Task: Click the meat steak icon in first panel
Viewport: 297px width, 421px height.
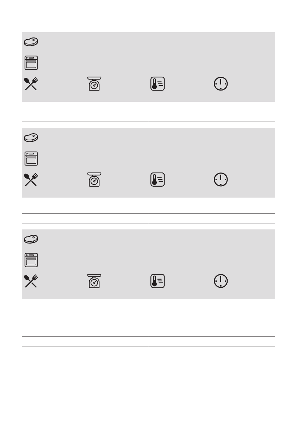Action: click(x=31, y=42)
